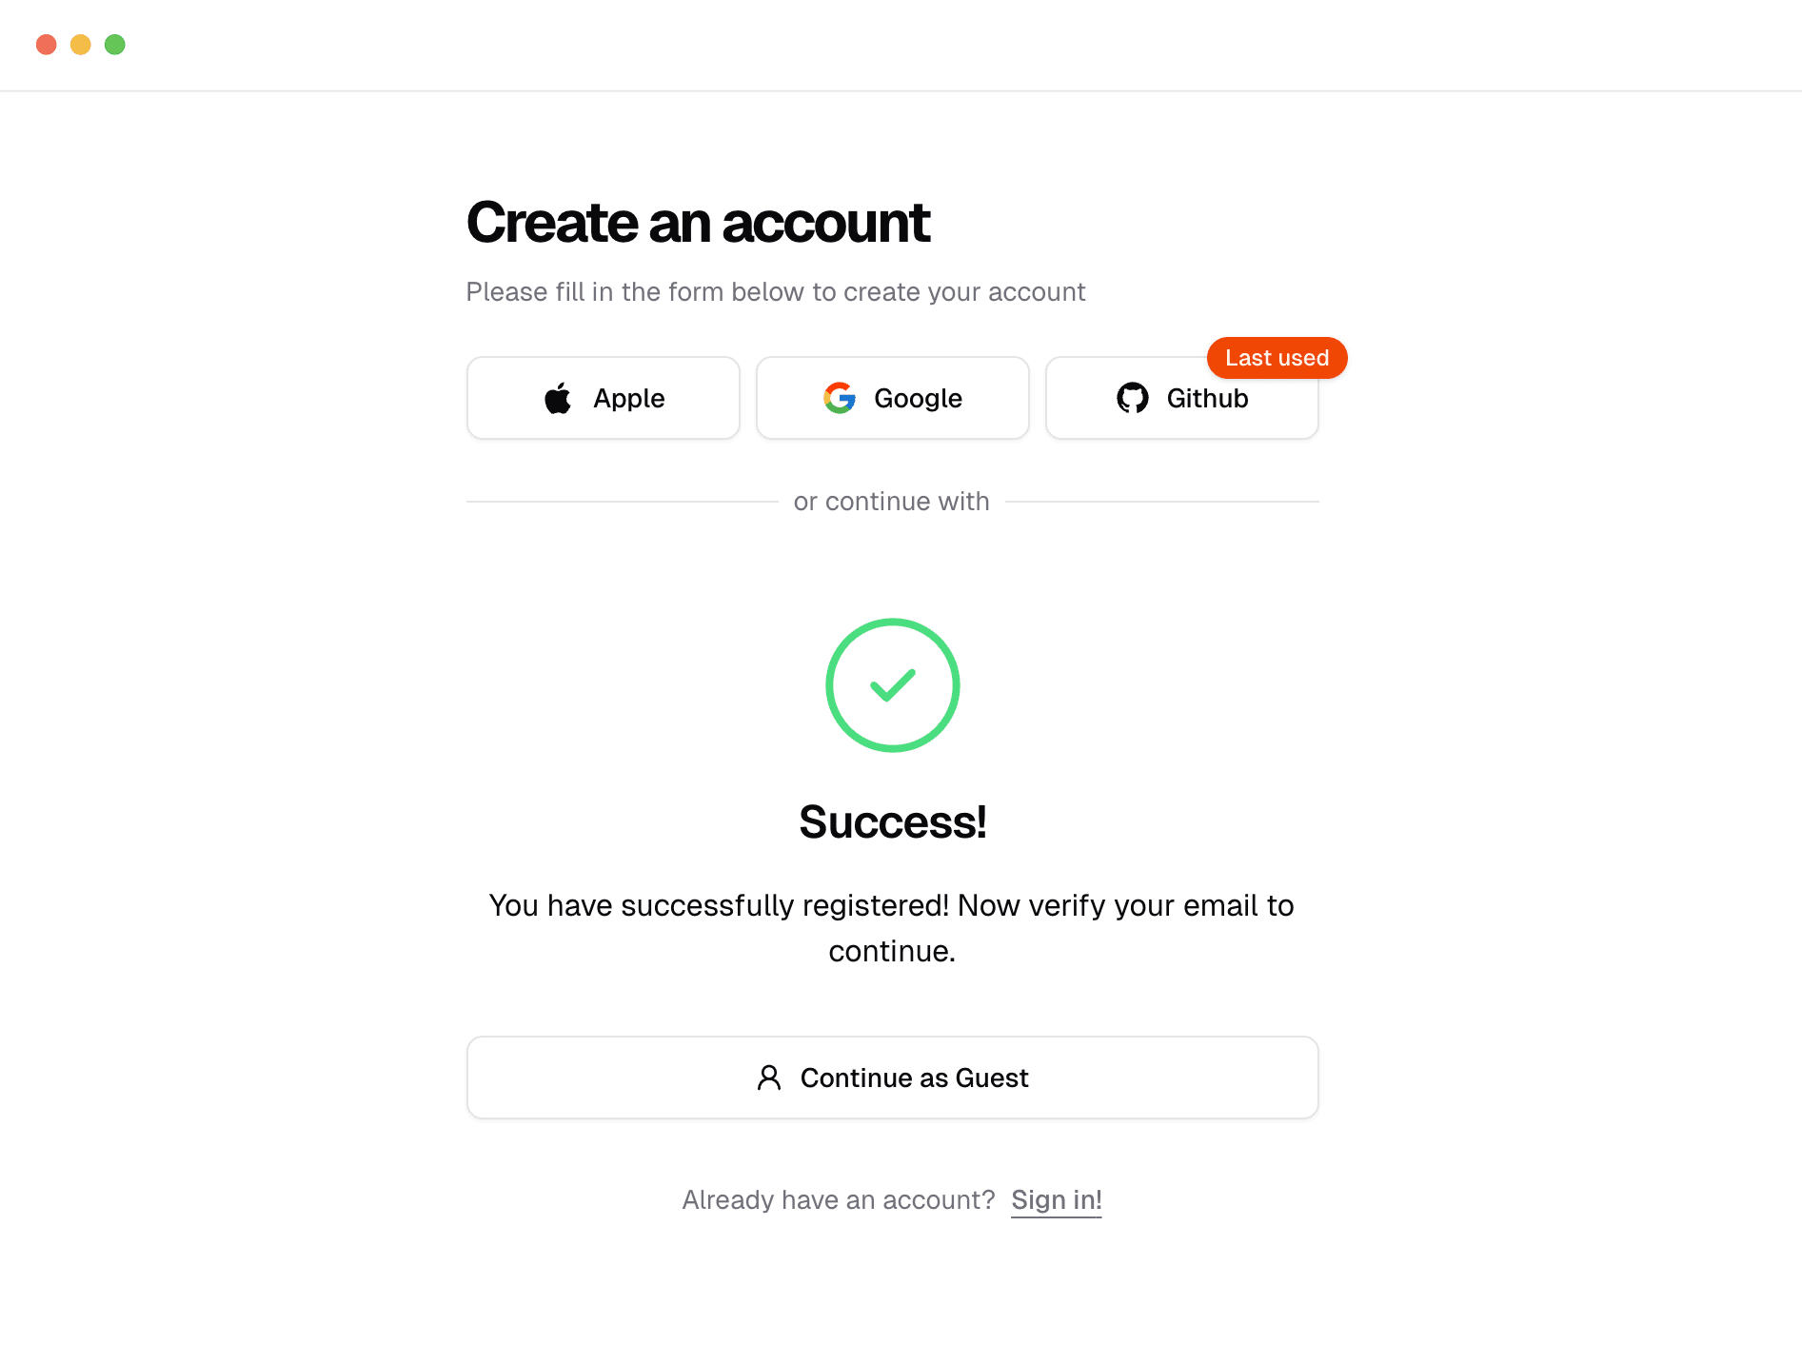Click the orange Last used badge
The width and height of the screenshot is (1802, 1345).
click(1277, 358)
